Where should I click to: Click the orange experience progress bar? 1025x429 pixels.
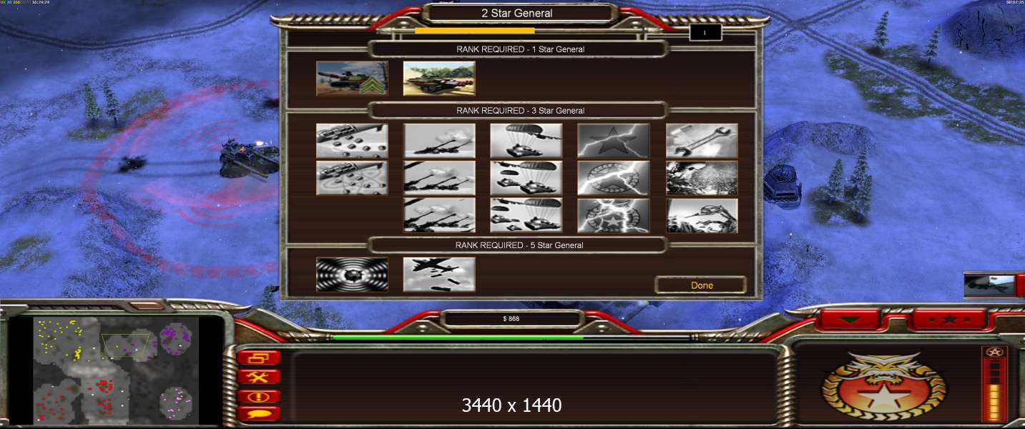pyautogui.click(x=474, y=31)
